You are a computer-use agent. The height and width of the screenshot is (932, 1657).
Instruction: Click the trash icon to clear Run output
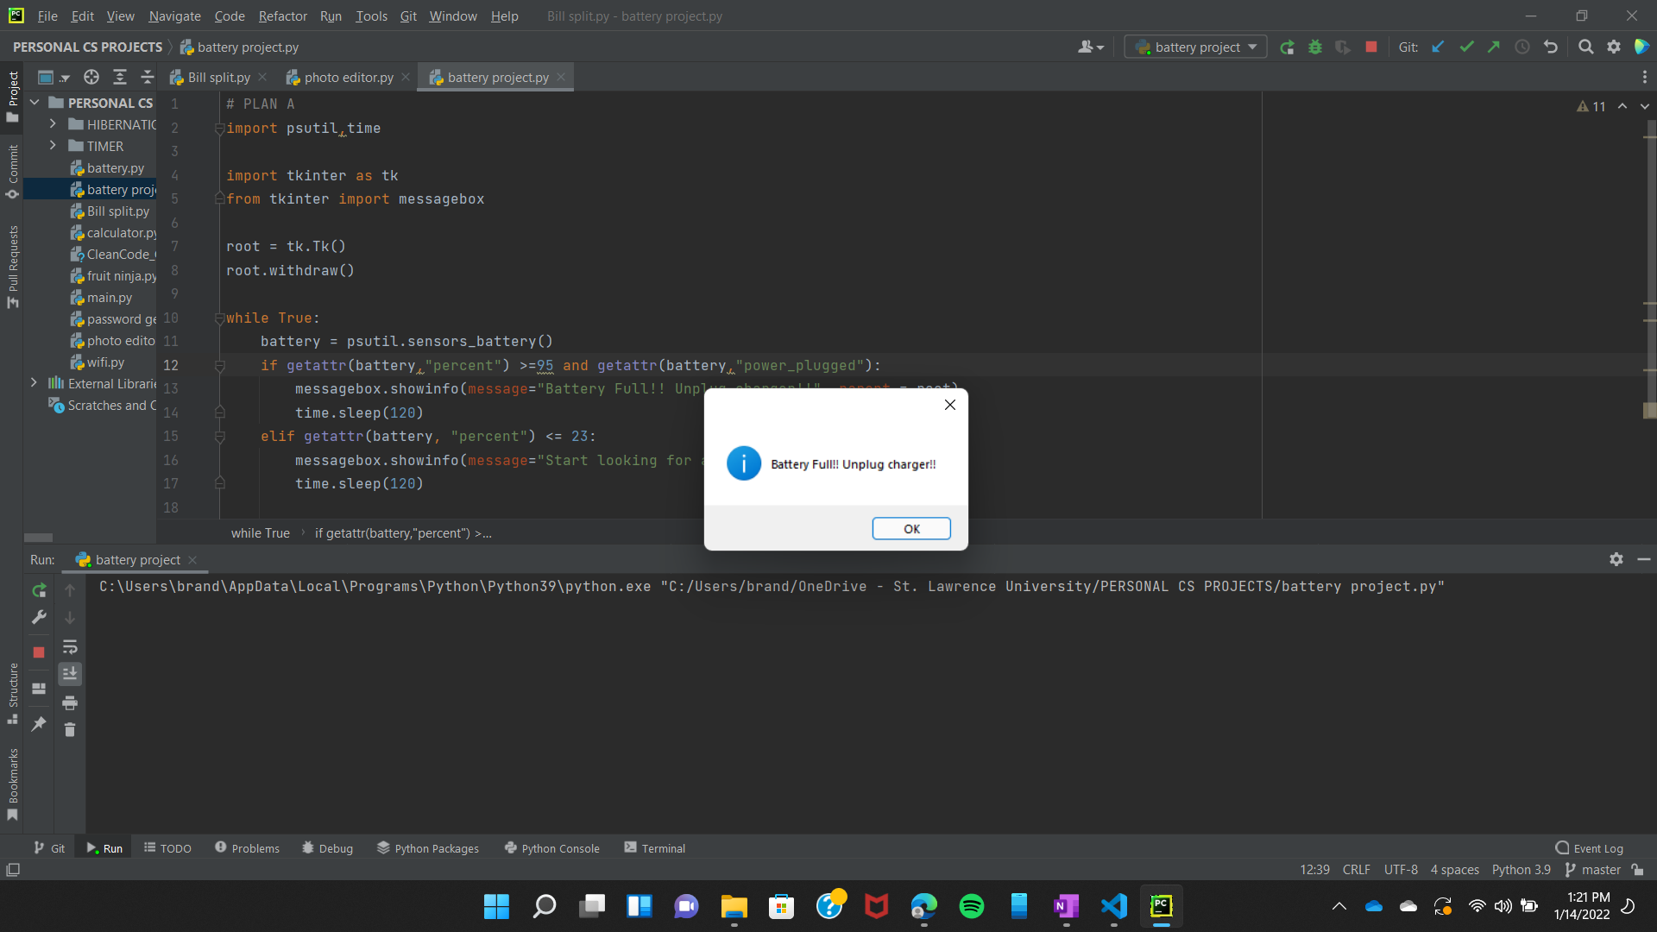pos(70,730)
